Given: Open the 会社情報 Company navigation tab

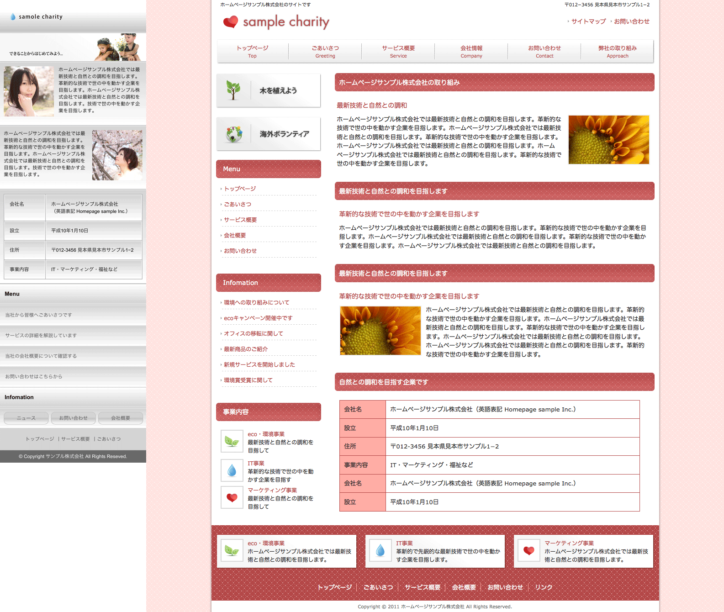Looking at the screenshot, I should tap(471, 51).
